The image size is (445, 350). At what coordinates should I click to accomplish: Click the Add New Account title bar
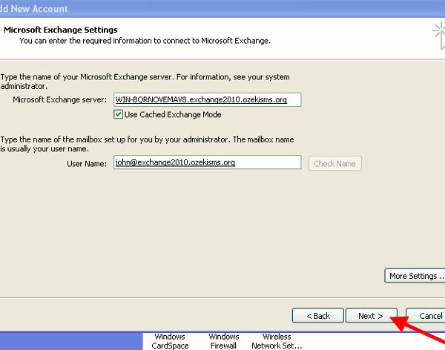coord(222,8)
